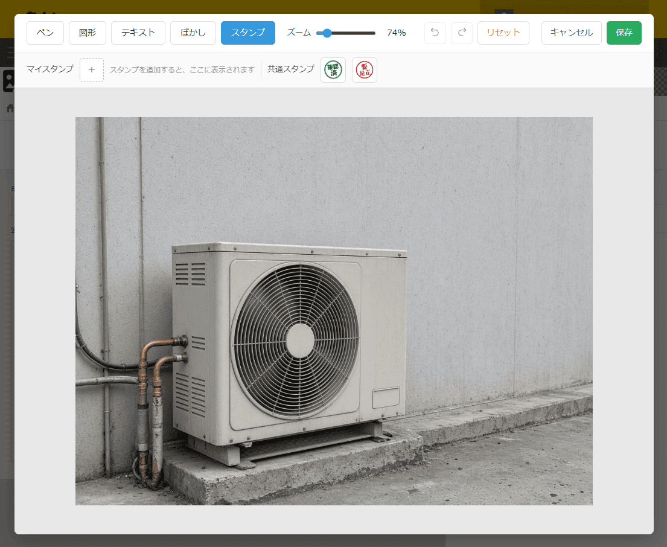
Task: Redo the last undone edit
Action: tap(462, 33)
